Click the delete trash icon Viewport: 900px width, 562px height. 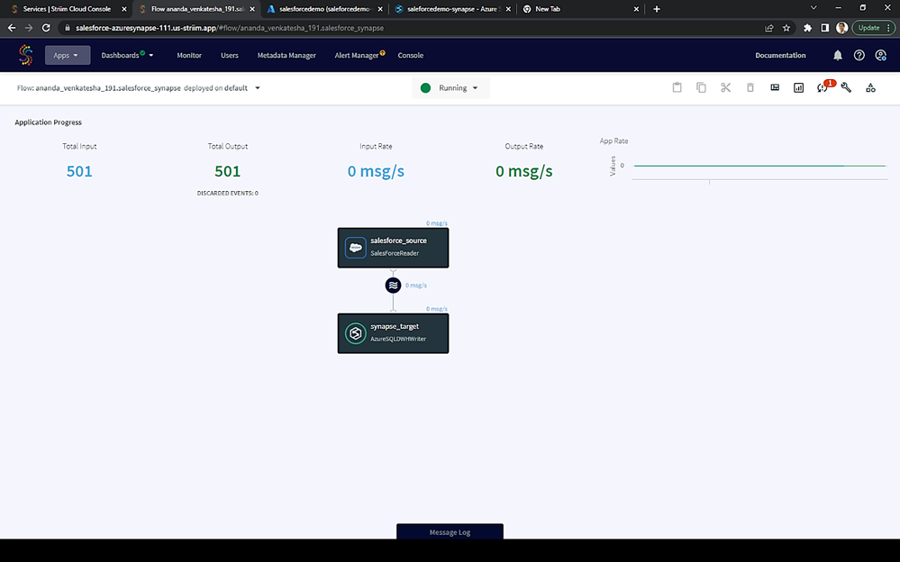coord(750,87)
